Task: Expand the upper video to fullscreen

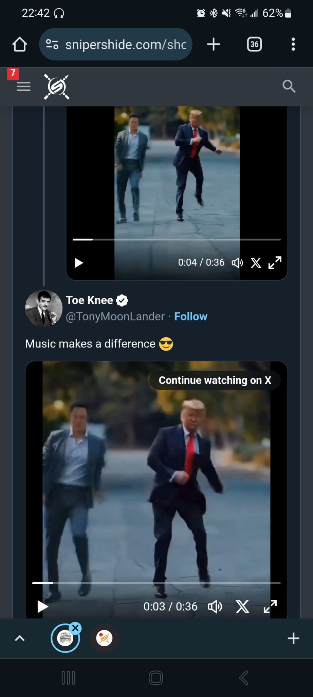Action: point(275,263)
